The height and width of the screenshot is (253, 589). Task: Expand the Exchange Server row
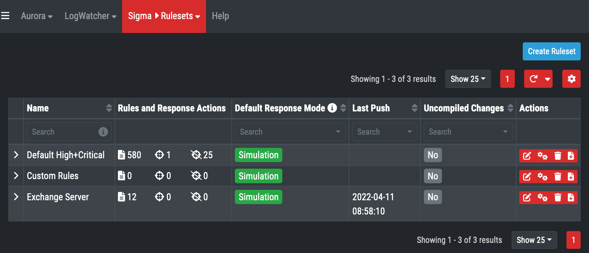[x=16, y=197]
